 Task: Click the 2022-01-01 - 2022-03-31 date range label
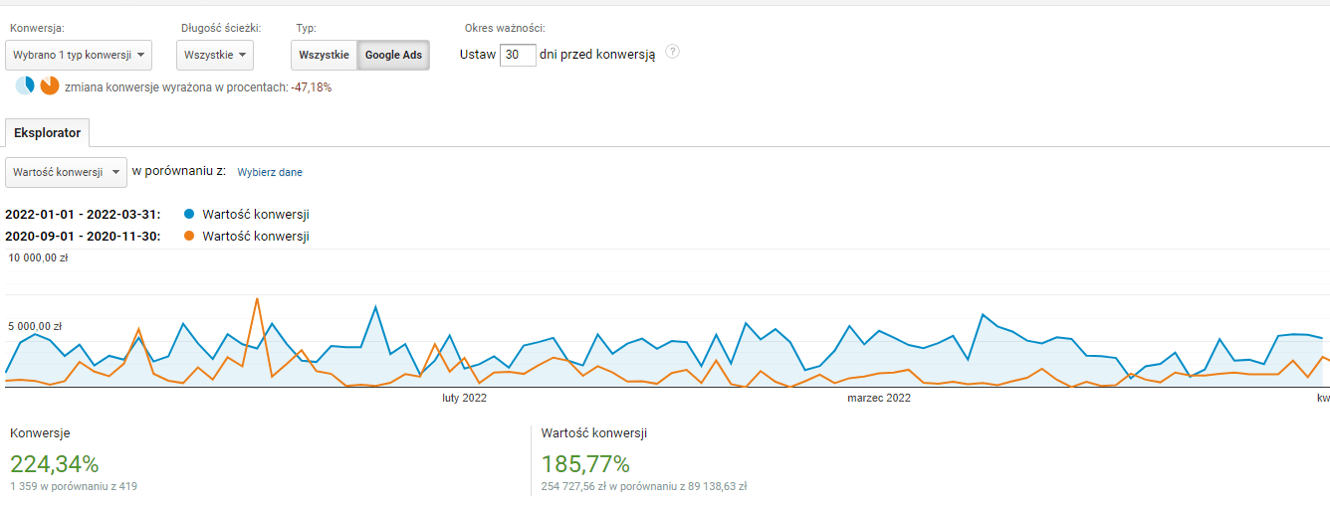pyautogui.click(x=83, y=214)
